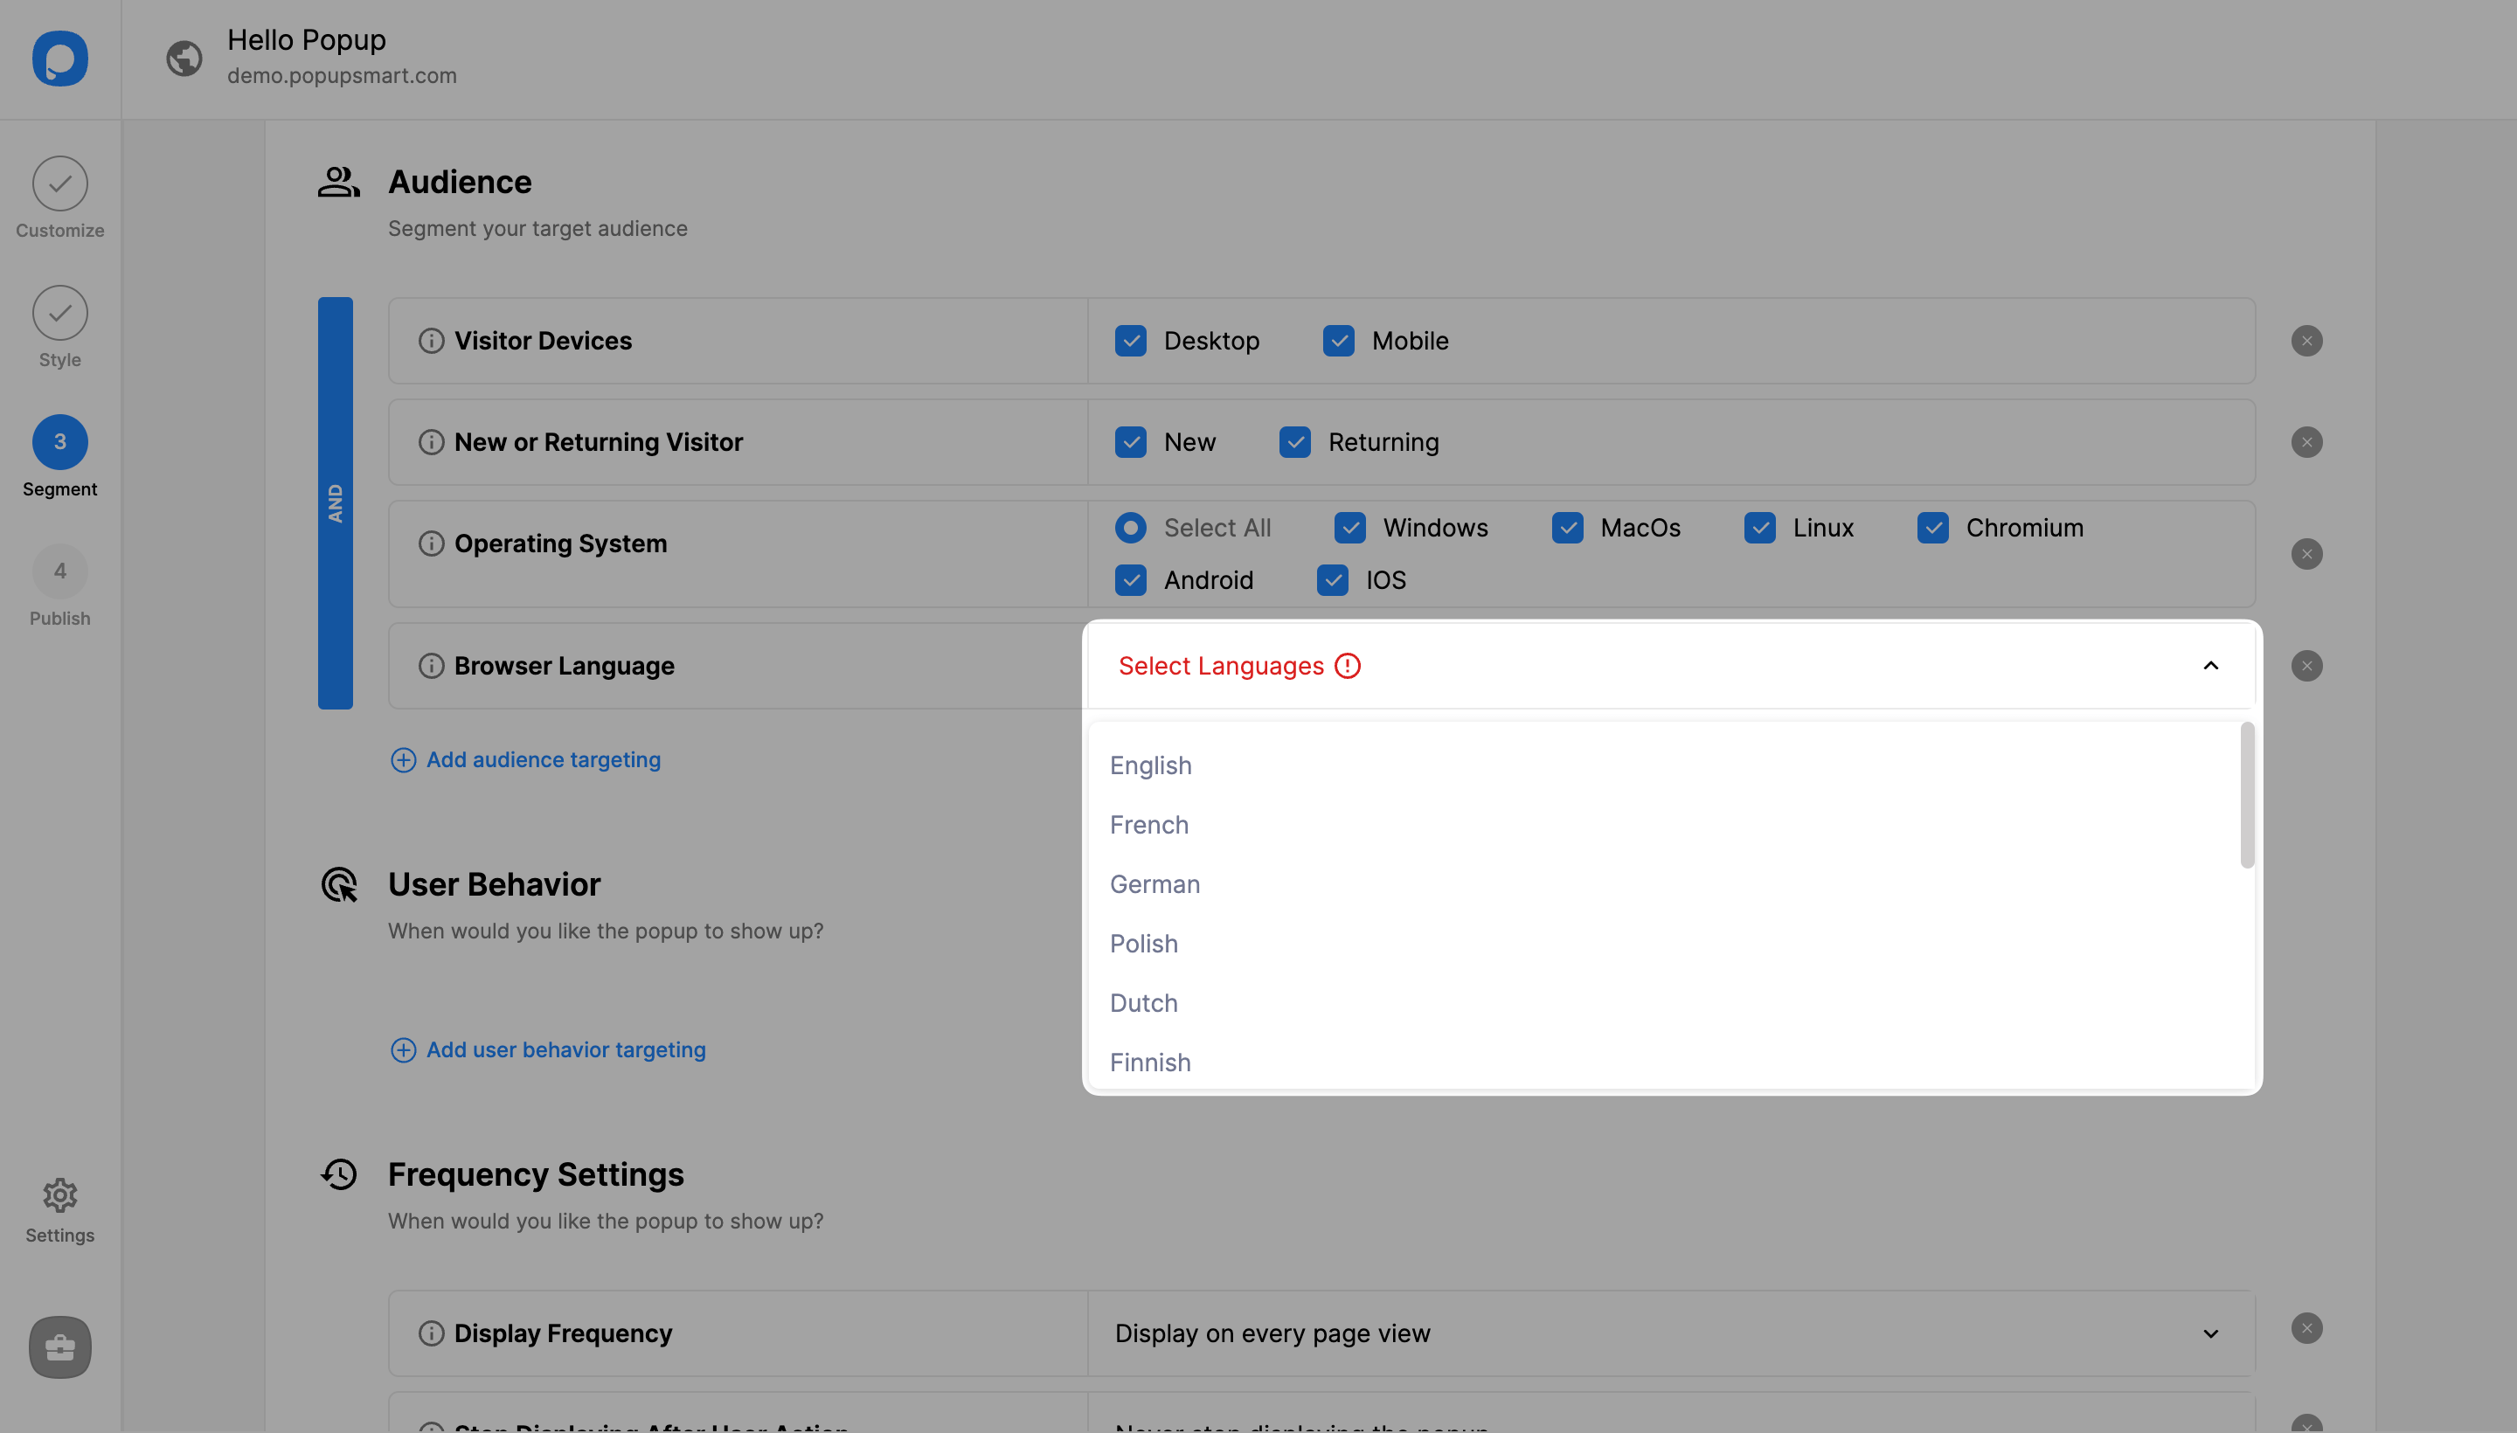The height and width of the screenshot is (1433, 2517).
Task: Expand the Display Frequency dropdown
Action: pos(2210,1333)
